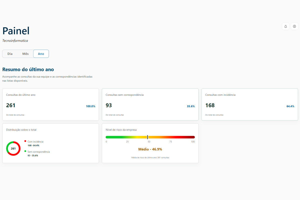
Task: Click the large 261 count in the "Consultas do último ano" card
Action: [11, 105]
